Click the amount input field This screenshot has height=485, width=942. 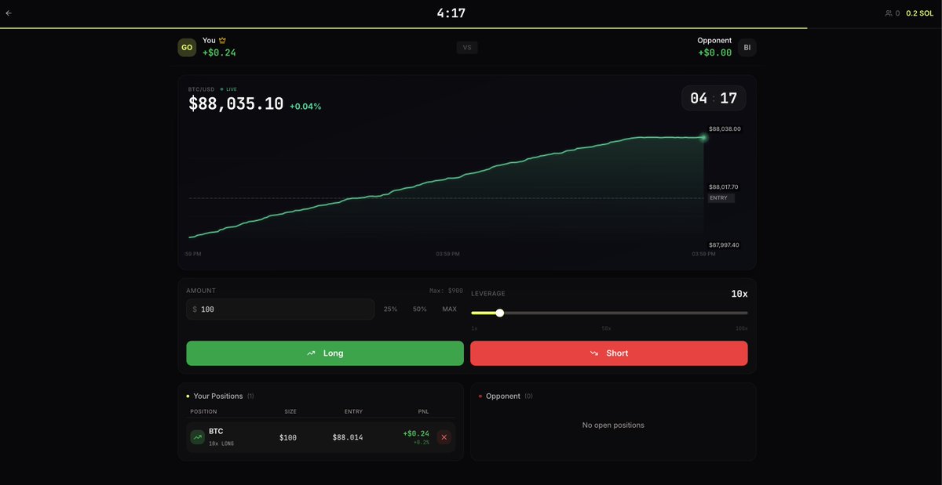click(x=280, y=309)
